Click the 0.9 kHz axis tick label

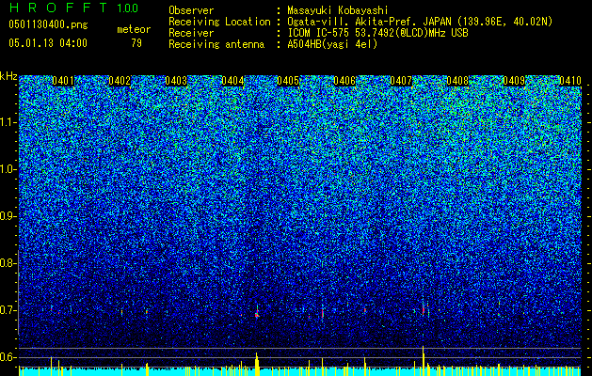point(8,216)
